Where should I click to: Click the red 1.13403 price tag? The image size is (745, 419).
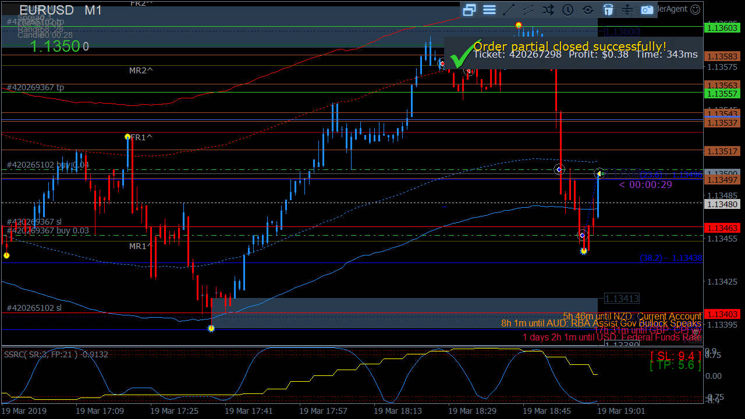tap(722, 314)
